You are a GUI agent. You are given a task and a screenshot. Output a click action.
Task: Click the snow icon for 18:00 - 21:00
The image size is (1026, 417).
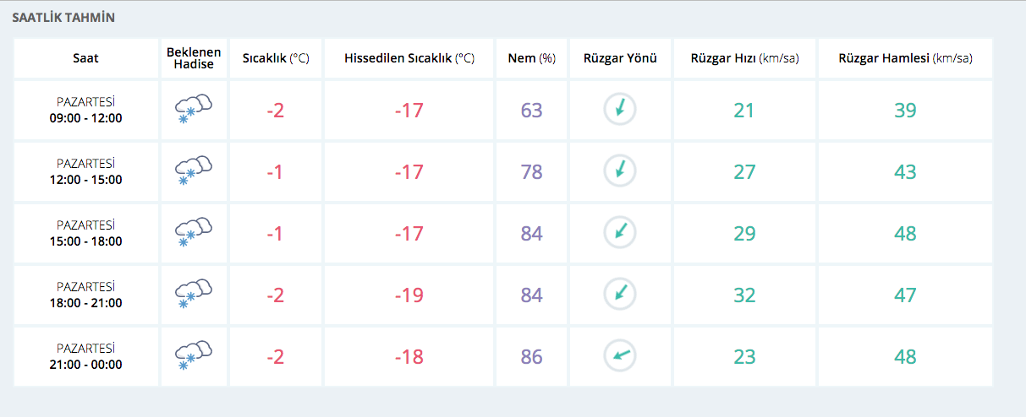[x=193, y=295]
